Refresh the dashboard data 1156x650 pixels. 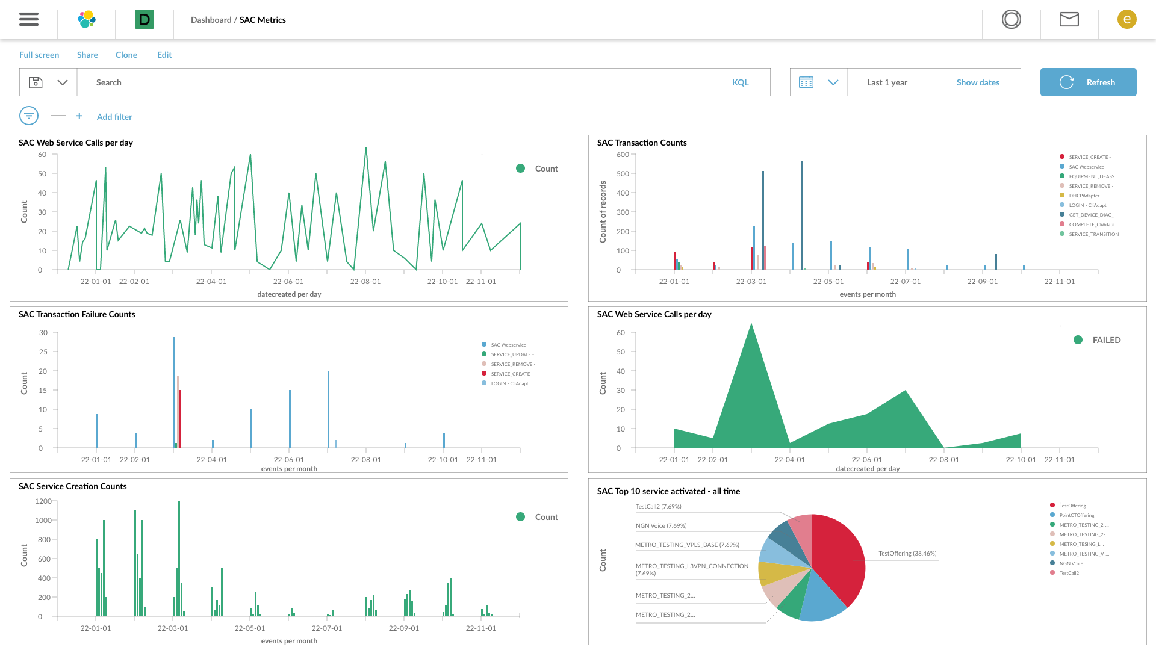pos(1089,82)
